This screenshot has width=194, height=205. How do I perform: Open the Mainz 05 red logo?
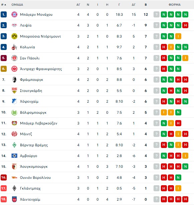tap(14, 134)
